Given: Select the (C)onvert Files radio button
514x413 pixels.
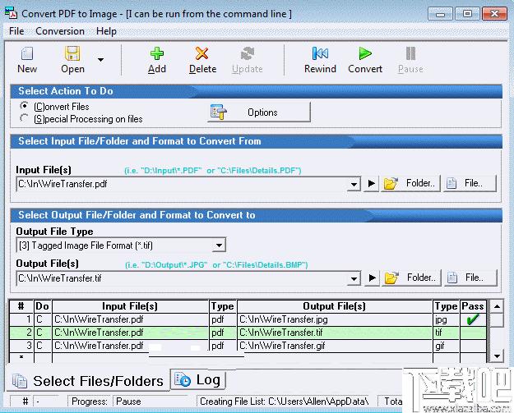Looking at the screenshot, I should pyautogui.click(x=24, y=106).
